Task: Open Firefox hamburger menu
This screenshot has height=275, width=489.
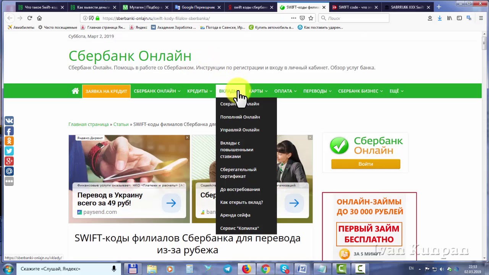Action: tap(481, 18)
